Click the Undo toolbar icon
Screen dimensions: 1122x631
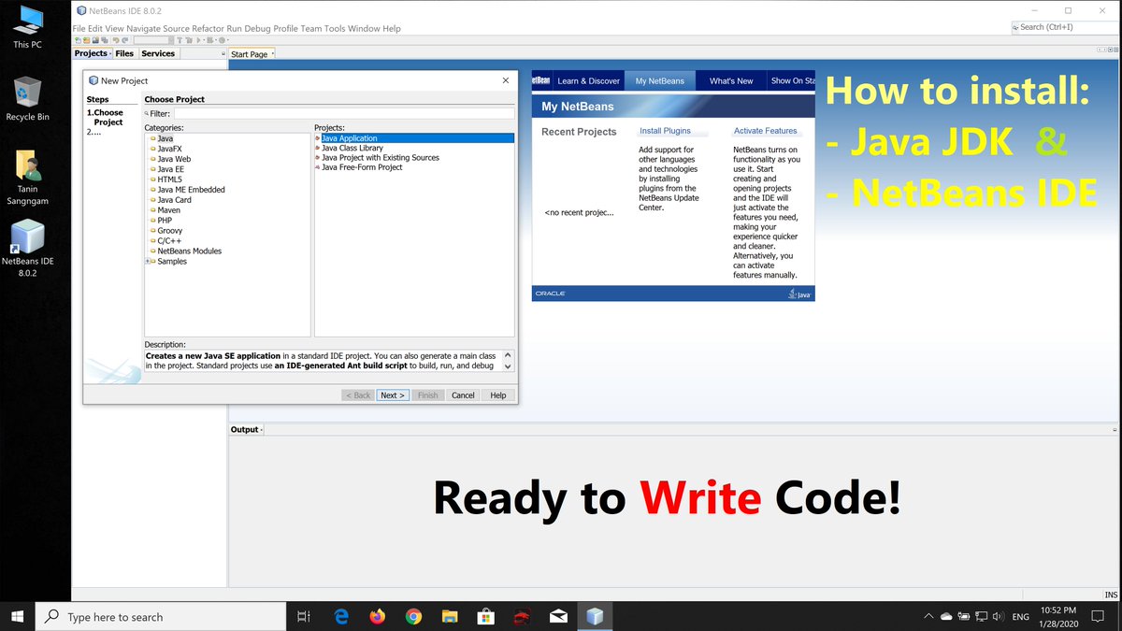116,40
